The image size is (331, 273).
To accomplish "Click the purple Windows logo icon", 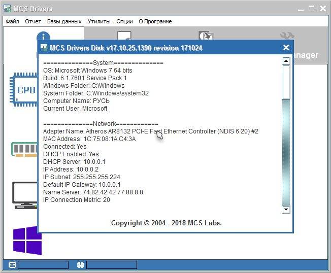I will coord(27,241).
